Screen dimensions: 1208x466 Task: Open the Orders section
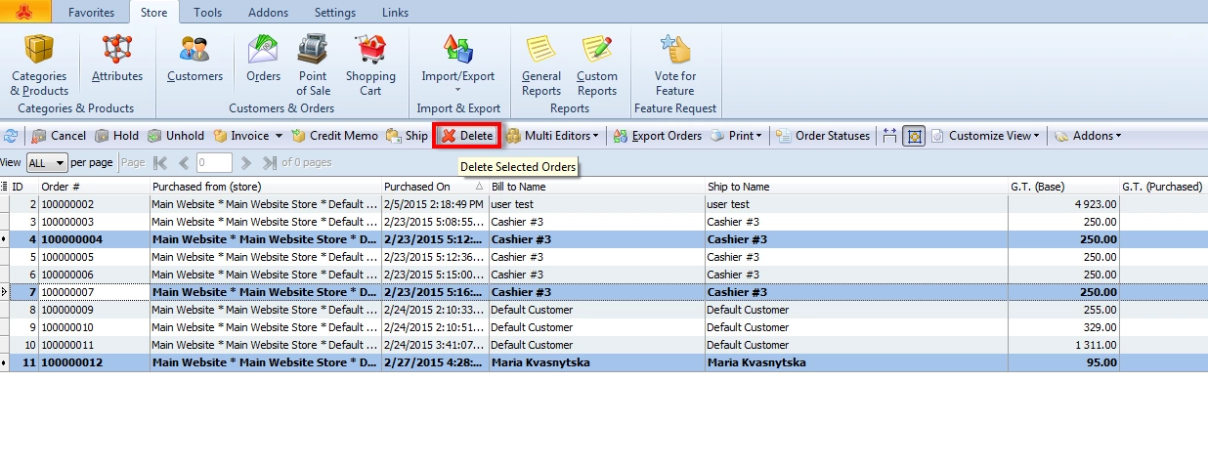264,60
